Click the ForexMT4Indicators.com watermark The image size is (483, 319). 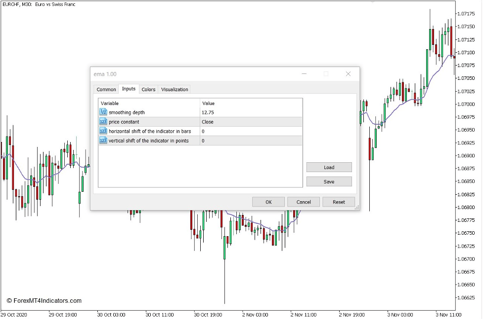[x=44, y=300]
